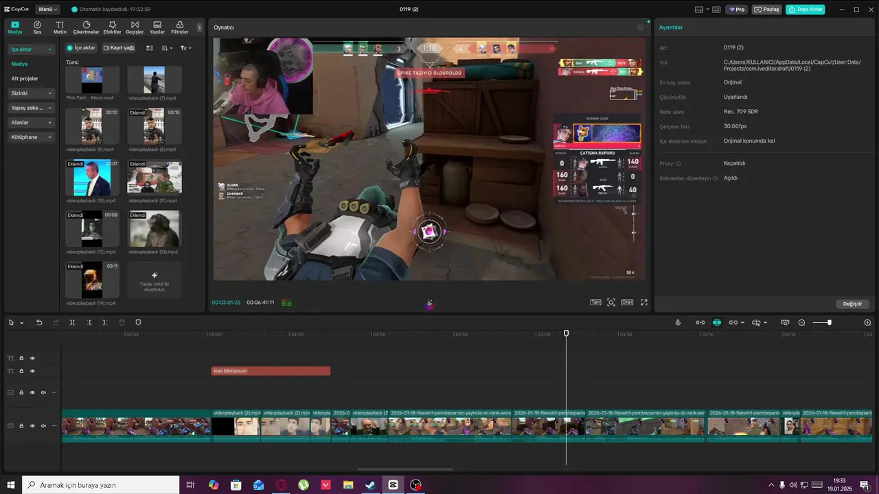Screen dimensions: 879x494
Task: Zoom in the timeline
Action: [867, 322]
